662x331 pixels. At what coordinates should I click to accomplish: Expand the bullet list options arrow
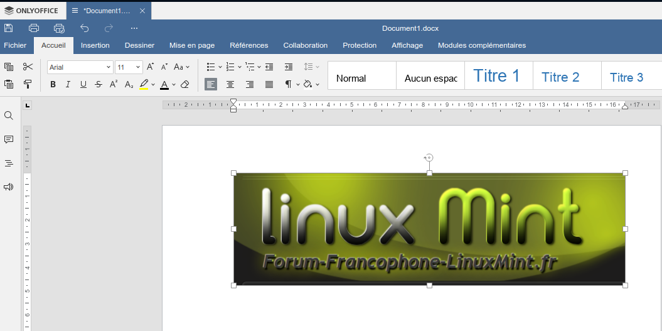pos(220,67)
